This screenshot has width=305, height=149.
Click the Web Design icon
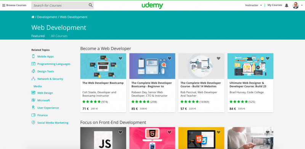[x=33, y=93]
